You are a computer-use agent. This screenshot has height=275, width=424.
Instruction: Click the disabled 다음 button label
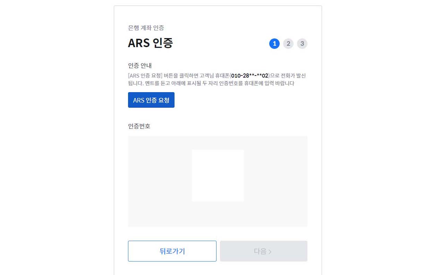[260, 251]
